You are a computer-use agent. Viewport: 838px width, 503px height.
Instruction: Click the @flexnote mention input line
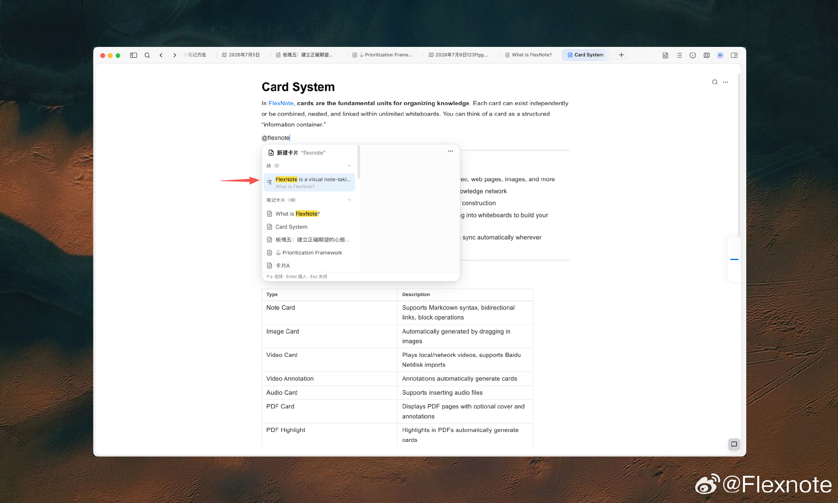[x=276, y=138]
